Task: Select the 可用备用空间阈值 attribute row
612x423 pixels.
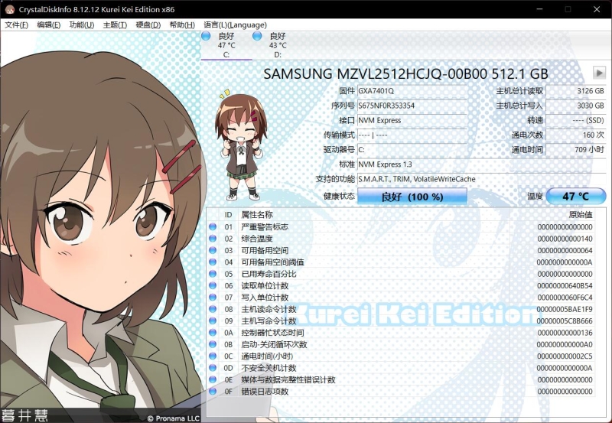Action: pyautogui.click(x=401, y=262)
